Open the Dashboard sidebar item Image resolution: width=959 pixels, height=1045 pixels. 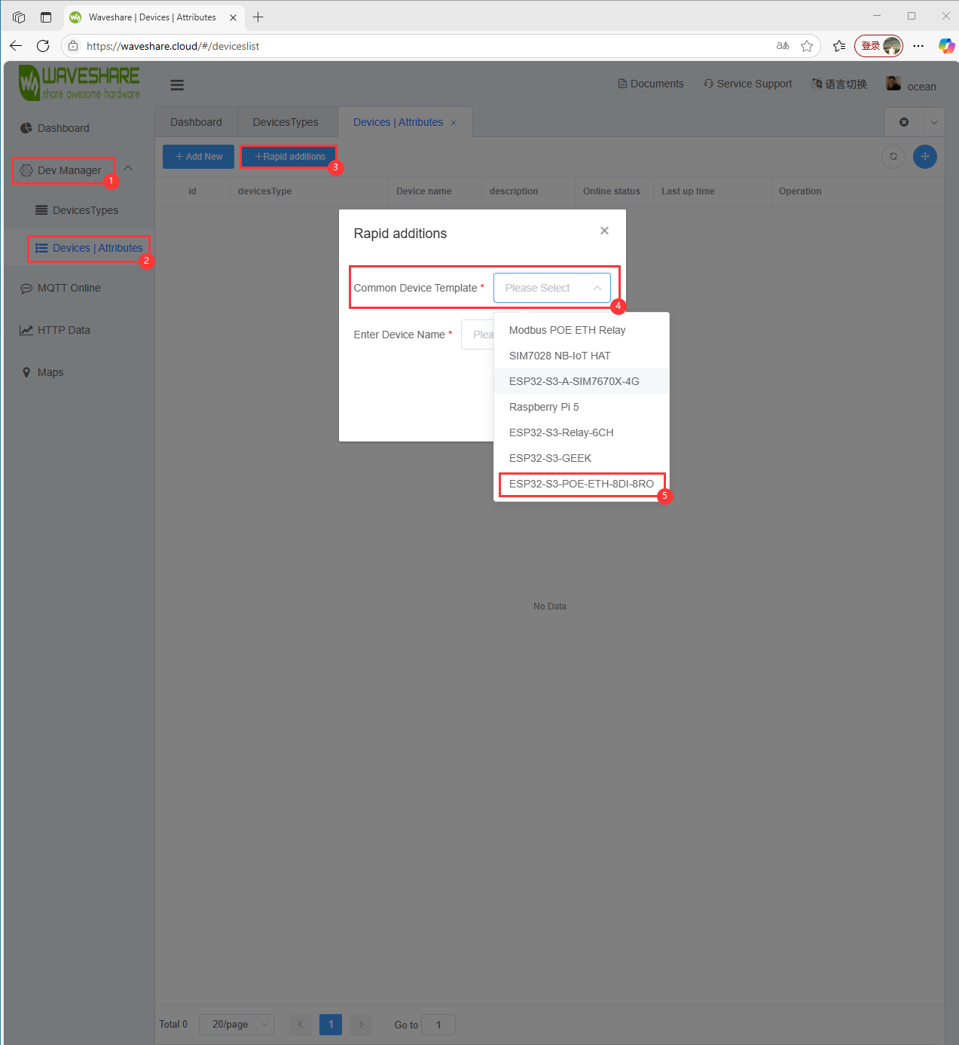54,128
